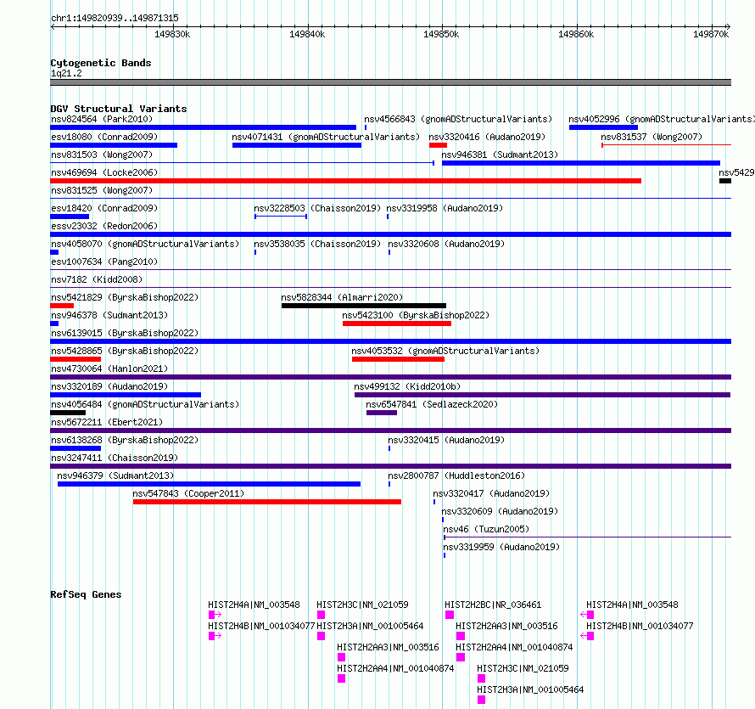Open nsv3320609 (Audano2019) variant label
755x709 pixels.
pyautogui.click(x=500, y=511)
